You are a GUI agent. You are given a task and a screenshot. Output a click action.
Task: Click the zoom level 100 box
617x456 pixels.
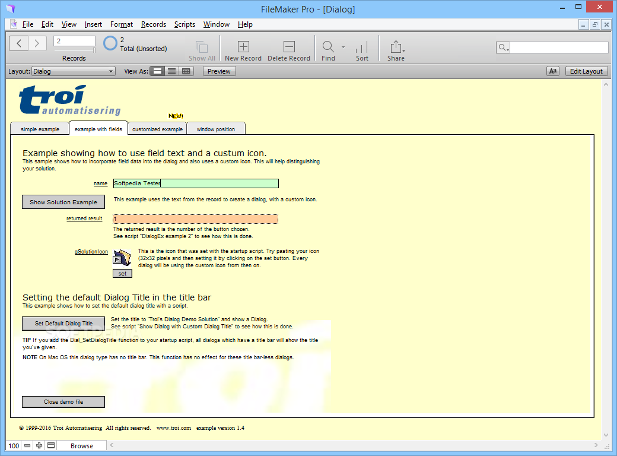coord(14,445)
